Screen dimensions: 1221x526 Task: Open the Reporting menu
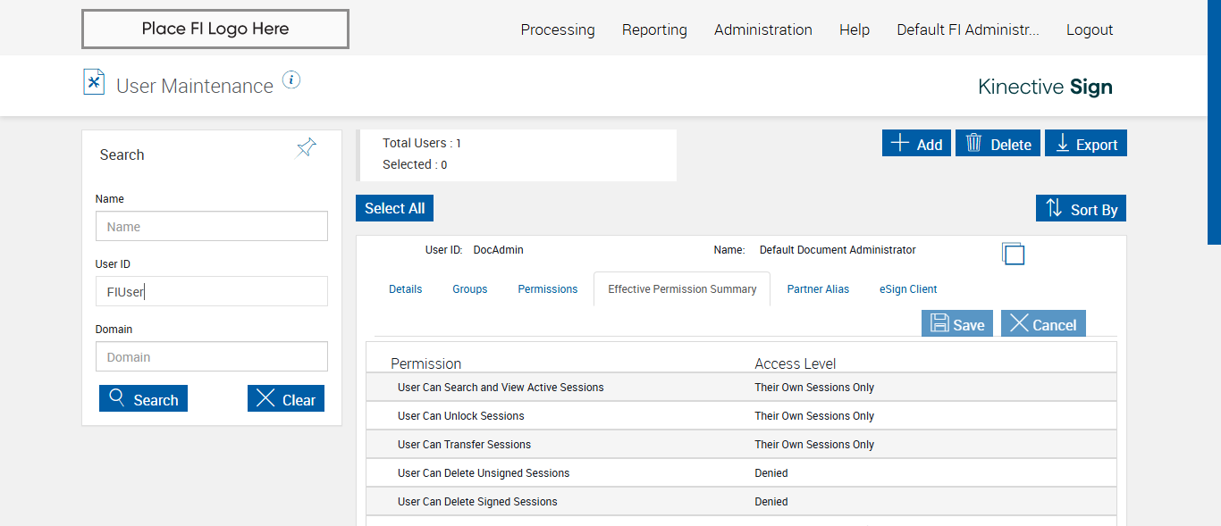654,29
